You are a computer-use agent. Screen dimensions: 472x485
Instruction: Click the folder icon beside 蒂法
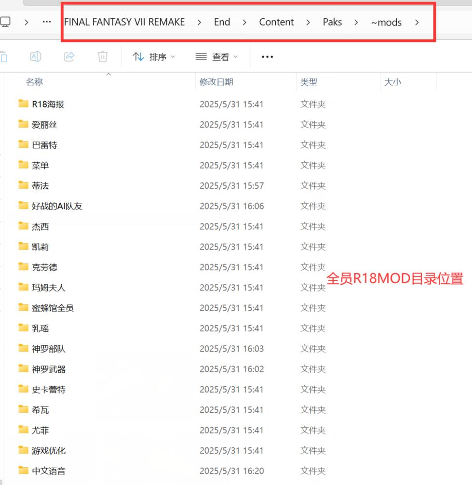[x=23, y=185]
